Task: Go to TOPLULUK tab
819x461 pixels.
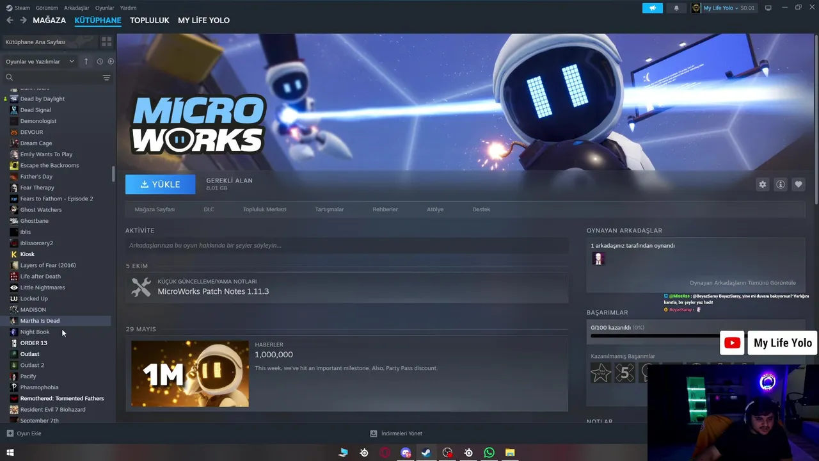Action: click(x=150, y=20)
